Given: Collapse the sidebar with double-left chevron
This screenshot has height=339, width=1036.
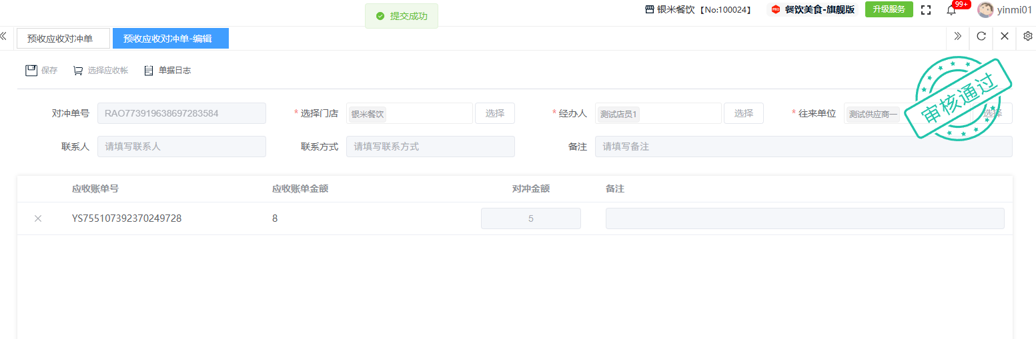Looking at the screenshot, I should 3,36.
